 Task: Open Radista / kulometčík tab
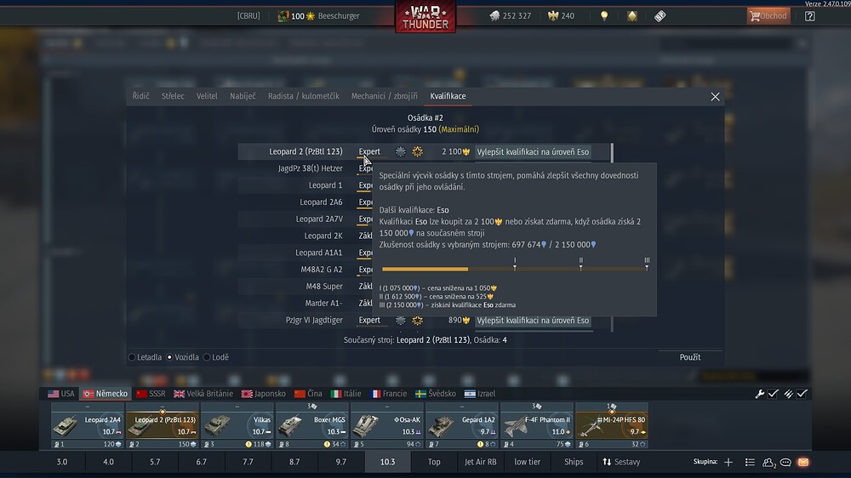point(304,96)
